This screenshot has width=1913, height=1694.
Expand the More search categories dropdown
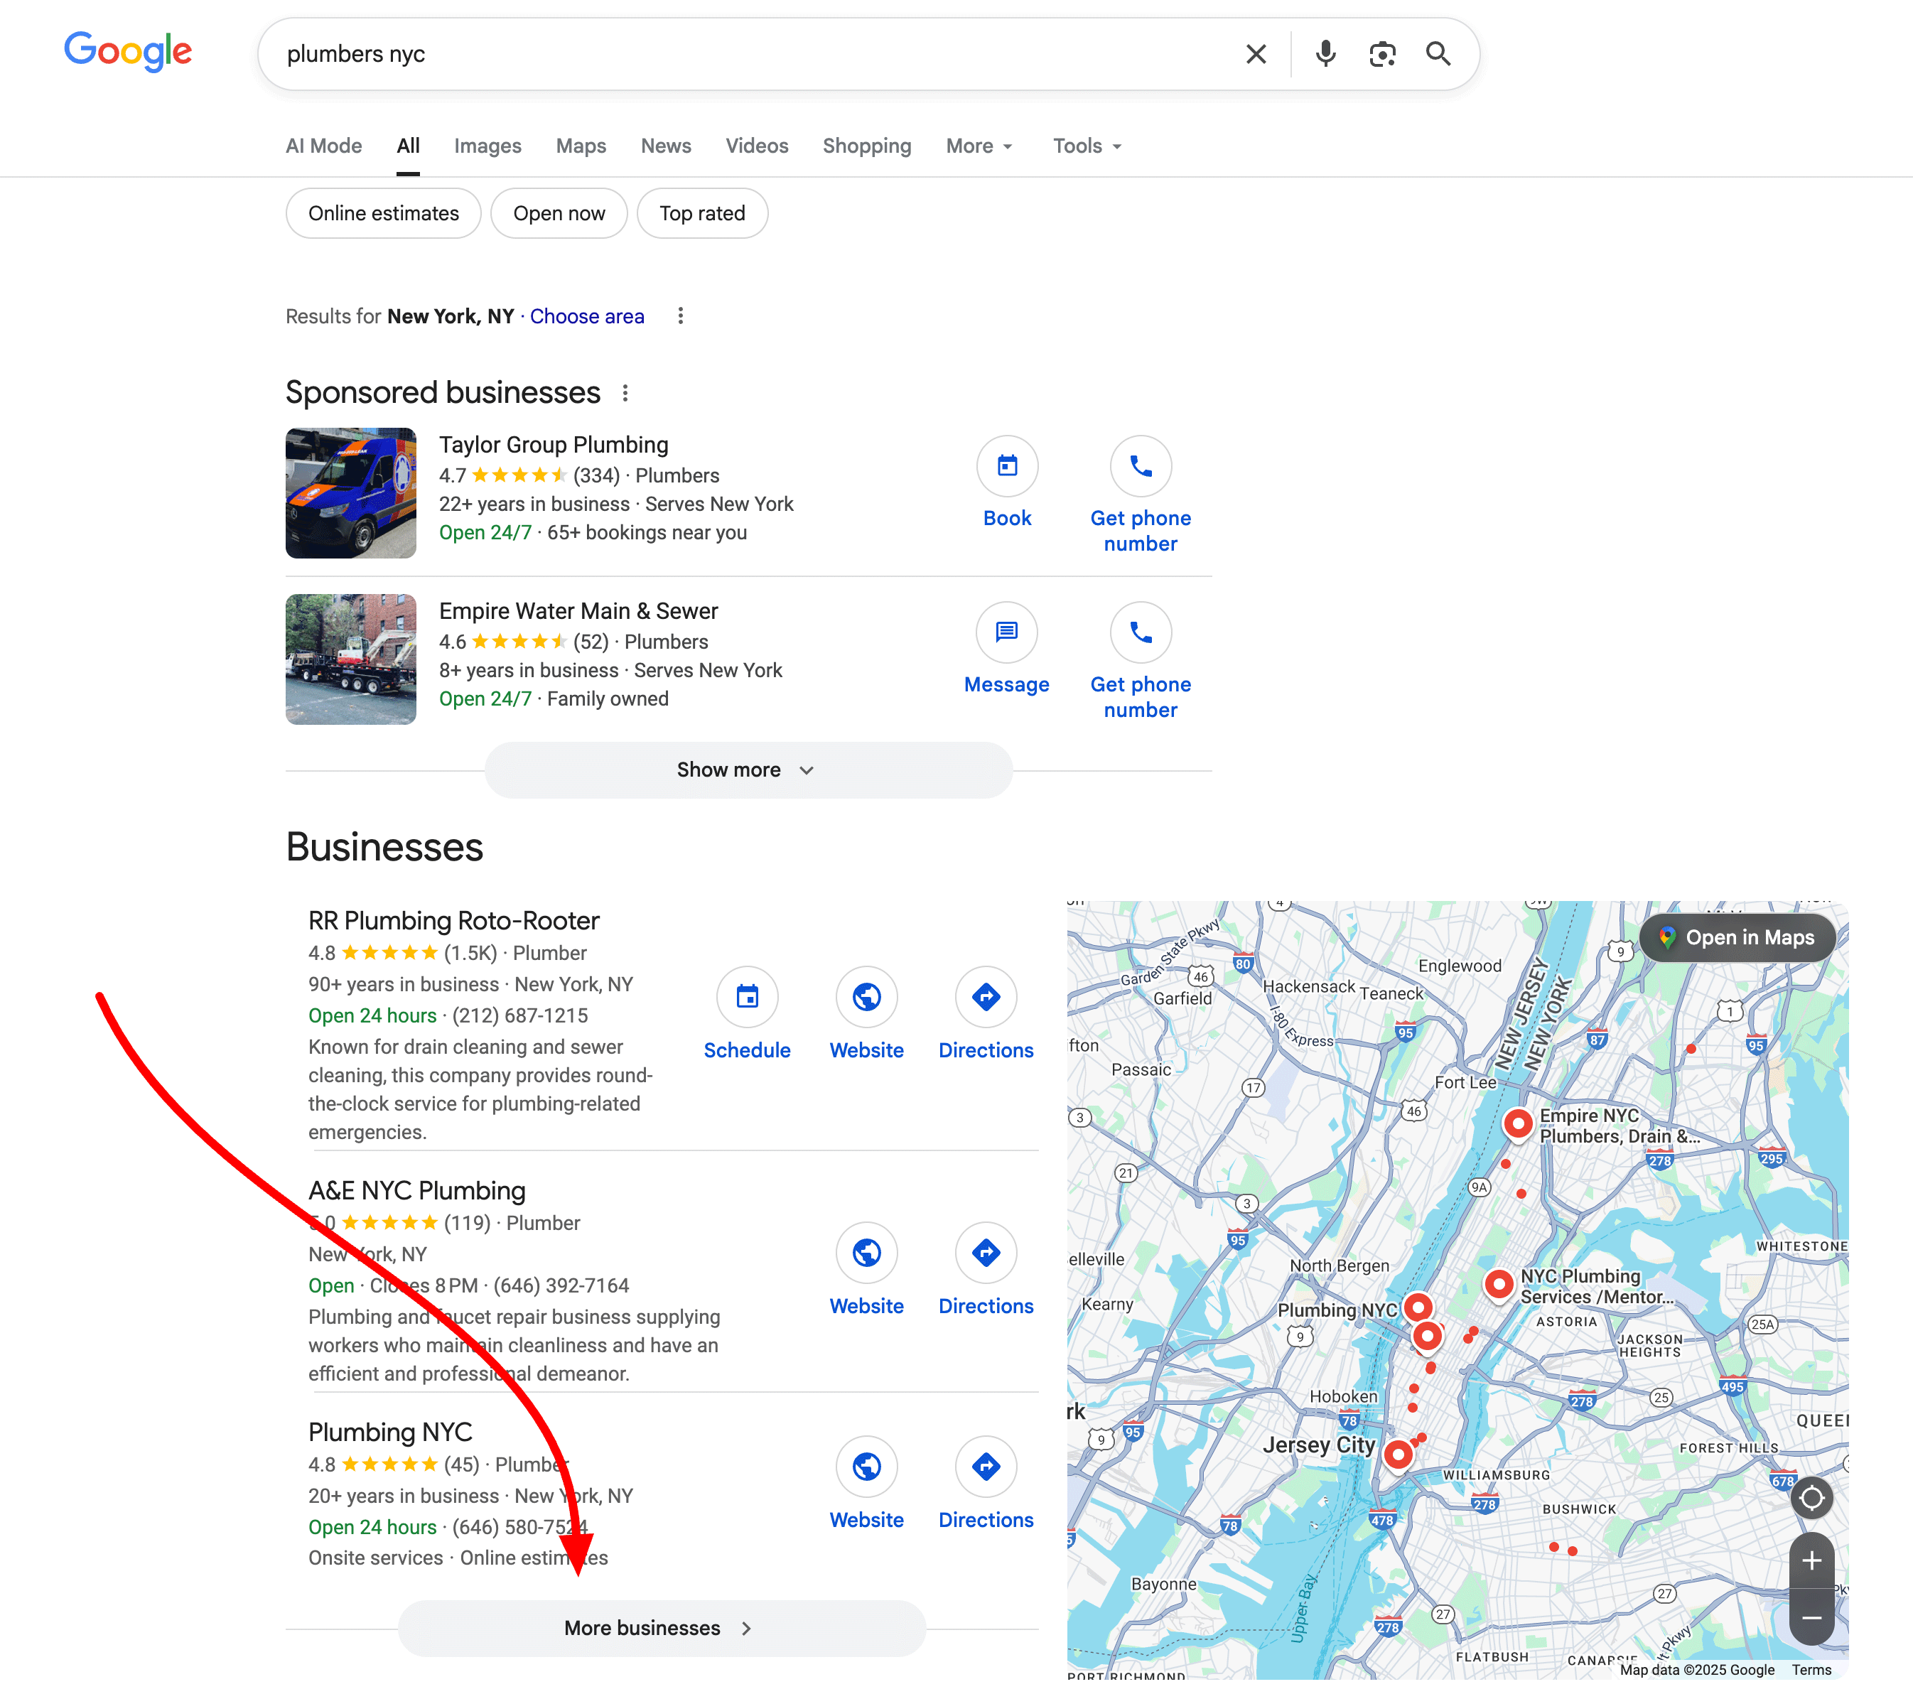tap(979, 146)
